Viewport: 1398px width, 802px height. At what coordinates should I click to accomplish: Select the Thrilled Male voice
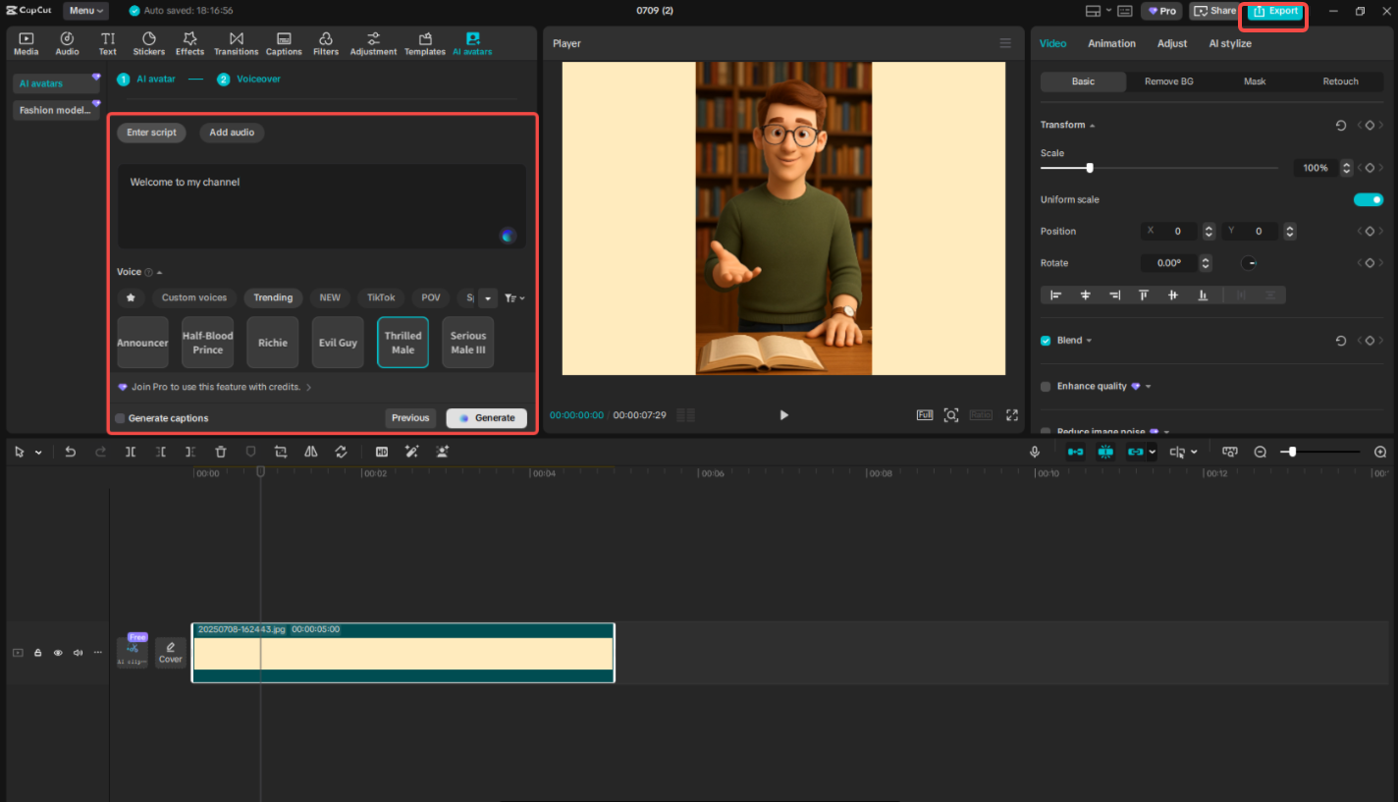[403, 342]
